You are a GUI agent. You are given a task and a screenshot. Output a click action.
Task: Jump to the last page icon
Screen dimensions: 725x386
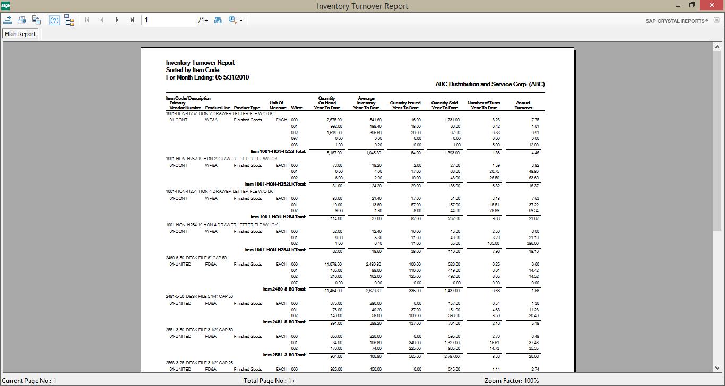click(132, 20)
